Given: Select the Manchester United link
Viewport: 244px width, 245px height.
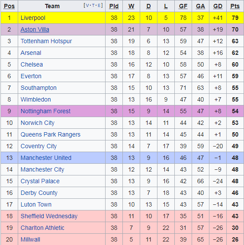Looking at the screenshot, I should coord(46,158).
